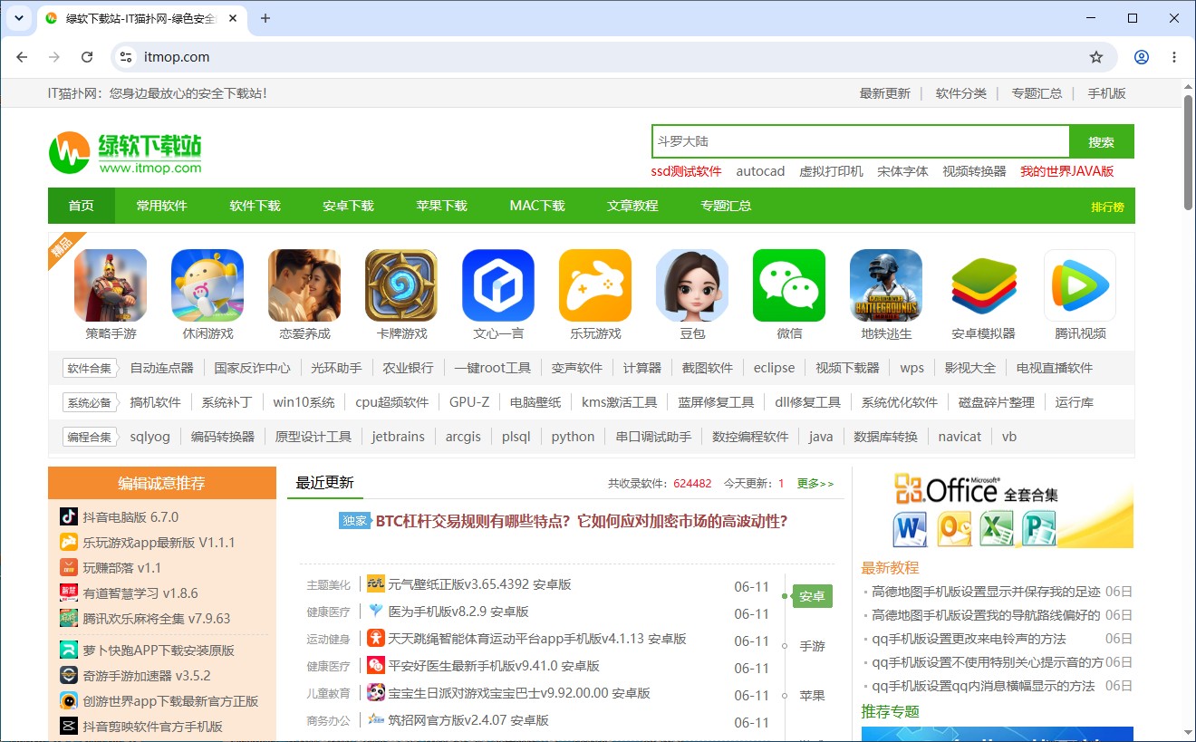Image resolution: width=1196 pixels, height=742 pixels.
Task: Open the 乐玩游戏 app icon
Action: [595, 285]
